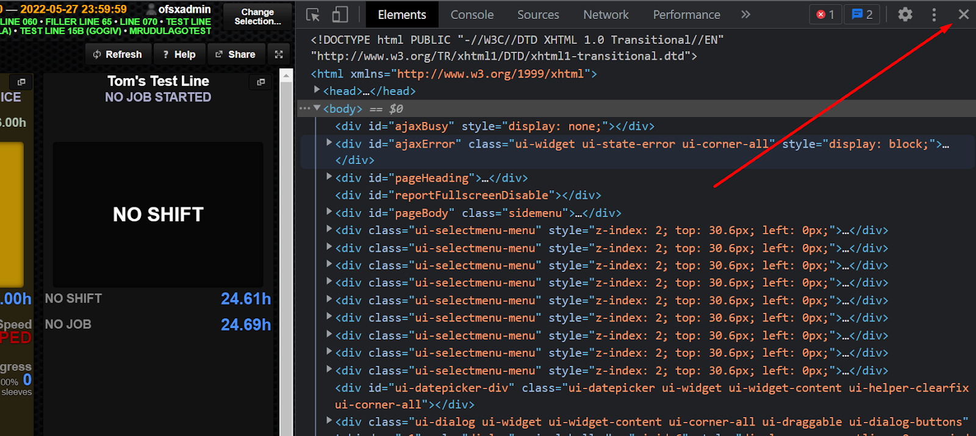Screen dimensions: 976x436
Task: Click the blue messages count badge
Action: point(862,15)
